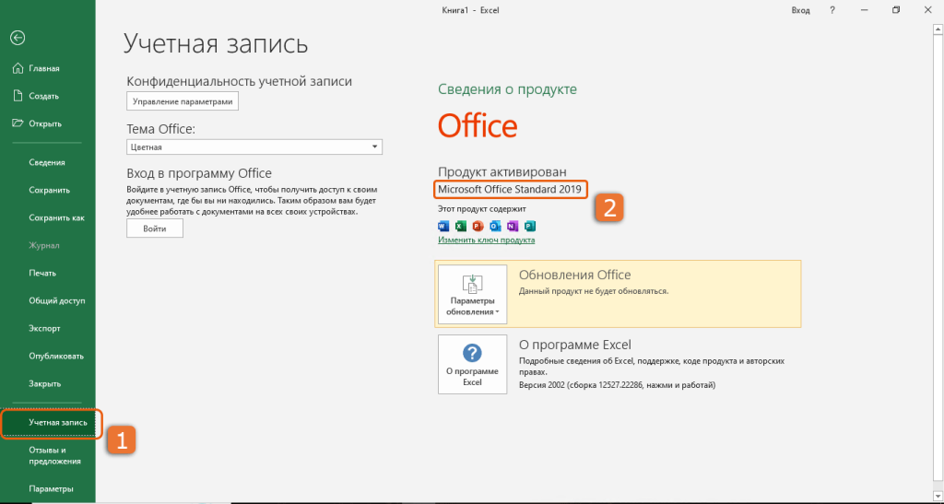Image resolution: width=944 pixels, height=504 pixels.
Task: Click the PowerPoint app icon
Action: tap(478, 226)
